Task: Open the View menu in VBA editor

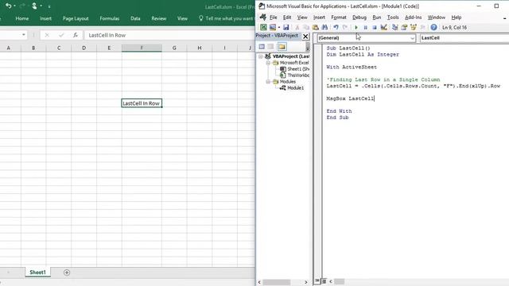Action: point(302,17)
